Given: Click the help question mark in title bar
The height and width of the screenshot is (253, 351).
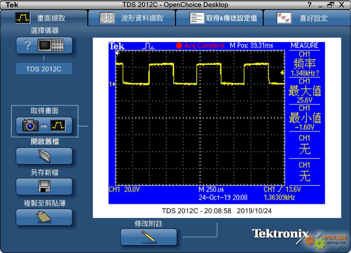Looking at the screenshot, I should (309, 5).
